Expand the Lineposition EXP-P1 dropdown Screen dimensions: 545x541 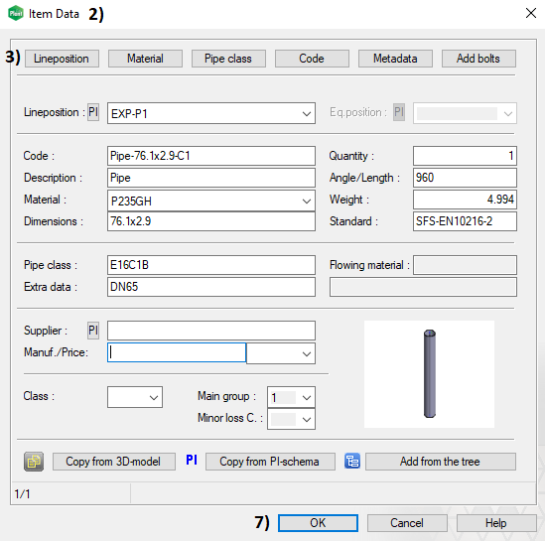(x=306, y=113)
